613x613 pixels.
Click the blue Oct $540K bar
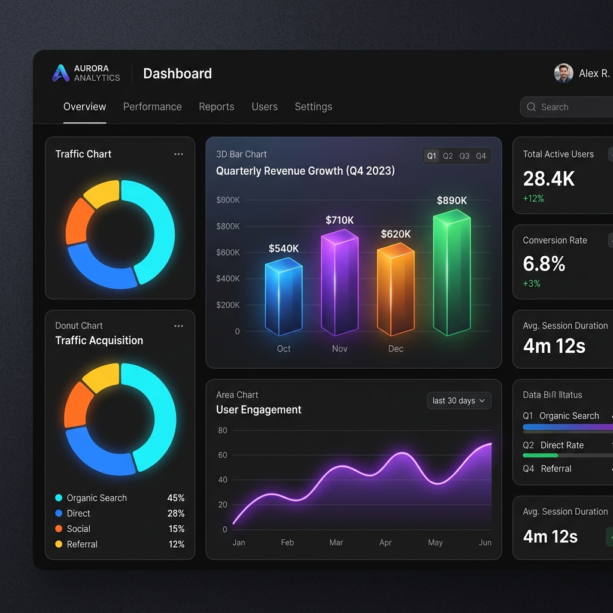[x=283, y=297]
